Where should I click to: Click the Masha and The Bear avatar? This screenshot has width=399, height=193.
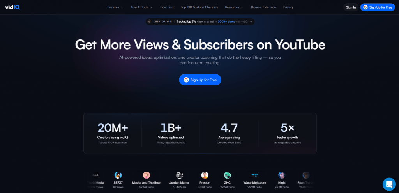[147, 175]
